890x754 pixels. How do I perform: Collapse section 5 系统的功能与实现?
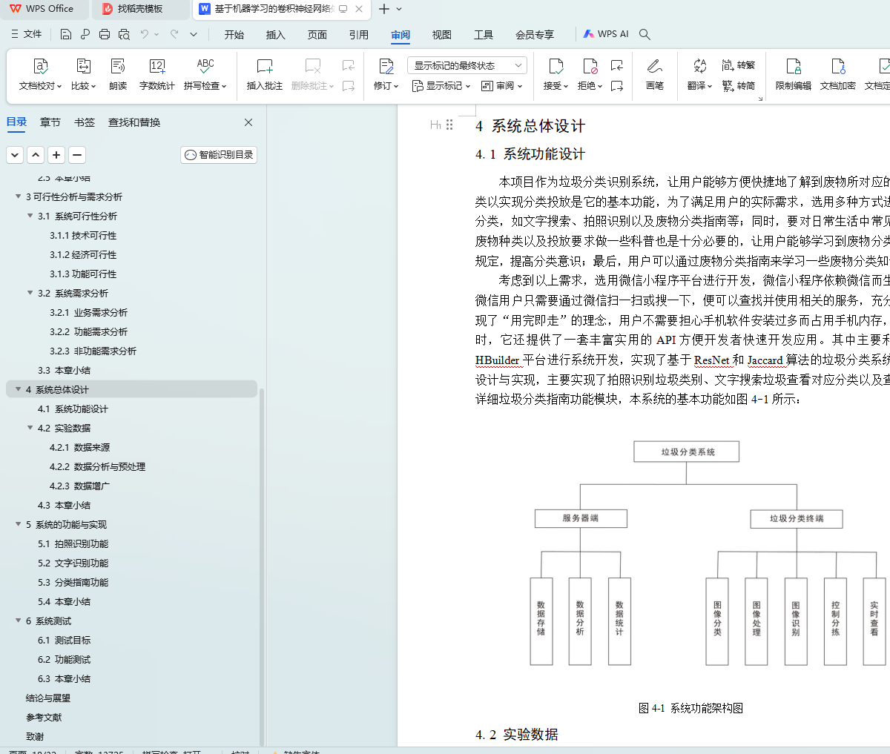19,524
